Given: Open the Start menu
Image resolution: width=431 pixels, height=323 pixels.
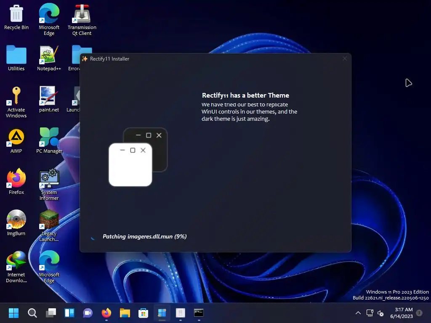Looking at the screenshot, I should [13, 313].
